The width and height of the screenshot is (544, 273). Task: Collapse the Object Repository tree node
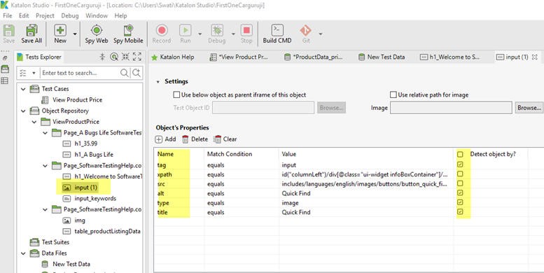tap(23, 111)
